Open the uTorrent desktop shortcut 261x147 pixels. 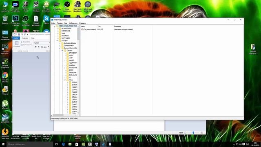coord(5,105)
